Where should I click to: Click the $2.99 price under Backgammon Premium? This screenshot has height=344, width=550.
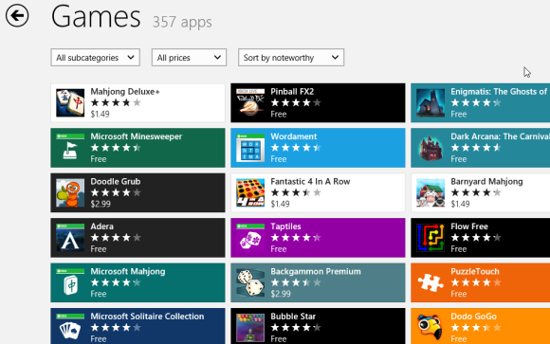[x=281, y=294]
